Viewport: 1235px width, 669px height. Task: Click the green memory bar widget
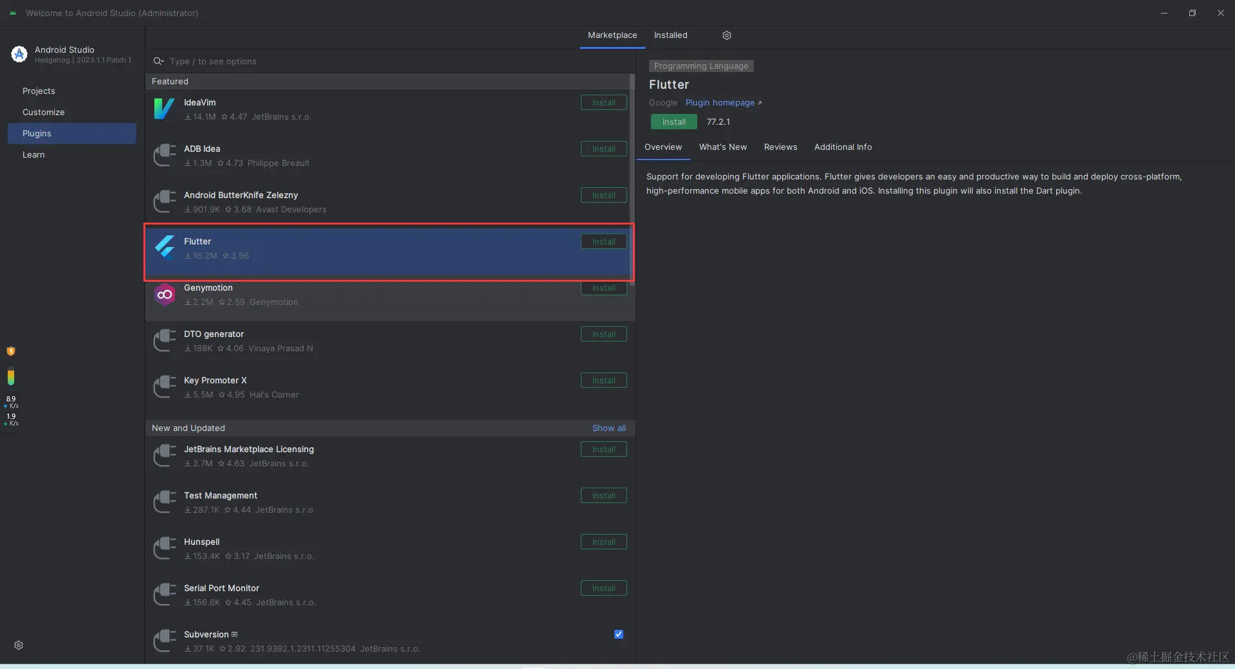click(11, 376)
